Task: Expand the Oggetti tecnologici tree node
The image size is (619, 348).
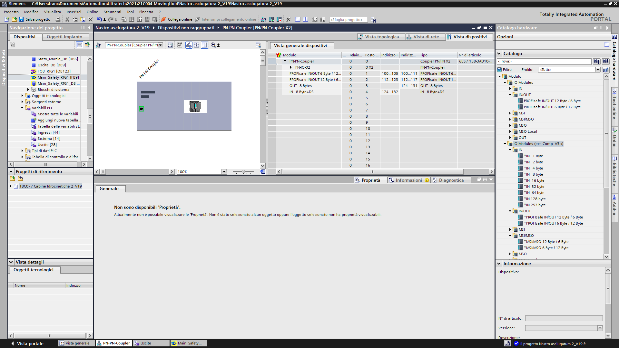Action: click(22, 96)
